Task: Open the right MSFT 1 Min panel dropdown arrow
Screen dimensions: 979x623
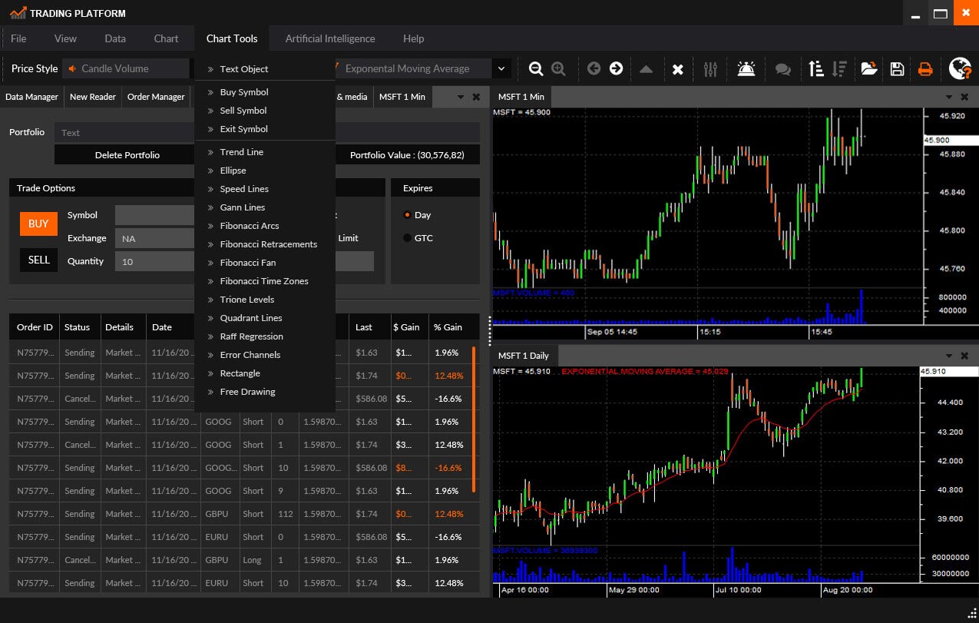Action: [949, 97]
